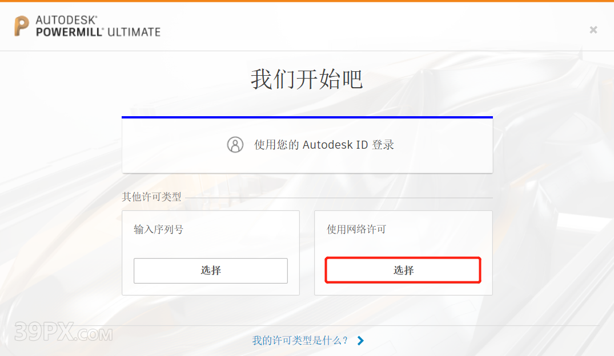Sign in using 使用您的 Autodesk ID 登录
614x356 pixels.
click(307, 145)
